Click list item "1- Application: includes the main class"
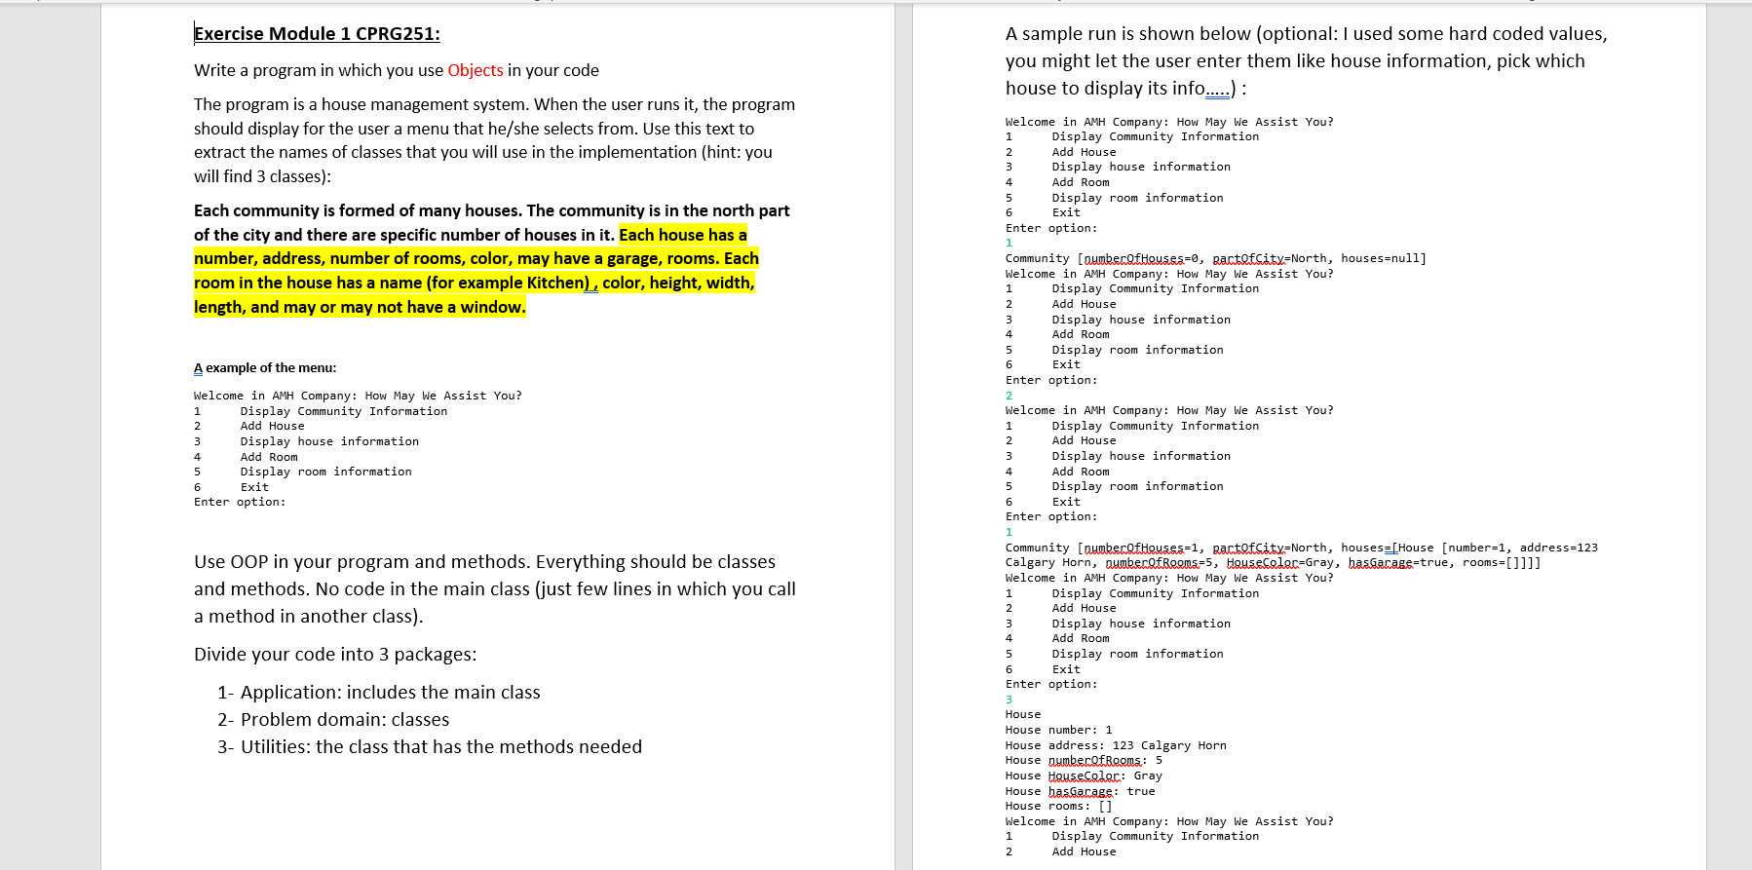The width and height of the screenshot is (1752, 870). point(379,693)
